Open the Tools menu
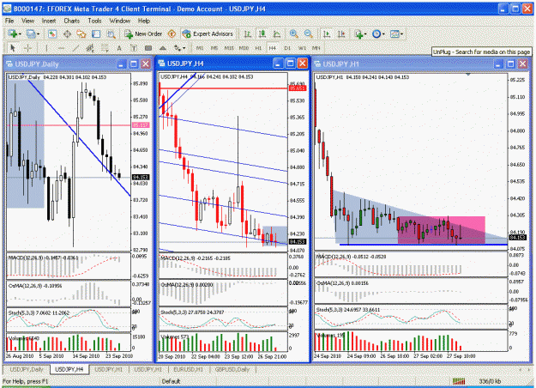Screen dimensions: 536x388 94,21
